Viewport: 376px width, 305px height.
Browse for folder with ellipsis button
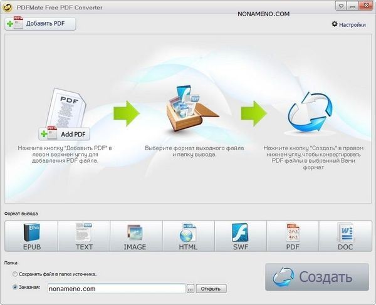pos(191,289)
